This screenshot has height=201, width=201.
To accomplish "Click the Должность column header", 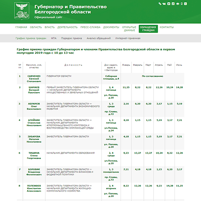I will [73, 65].
